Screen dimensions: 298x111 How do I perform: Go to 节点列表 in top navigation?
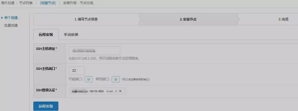(x=26, y=3)
